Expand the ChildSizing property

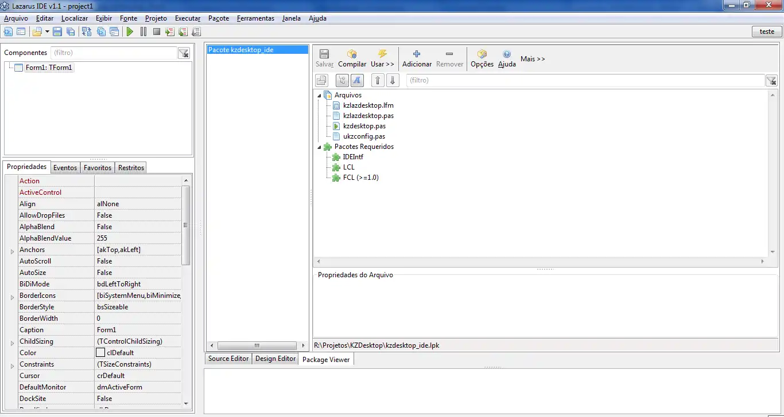click(11, 343)
